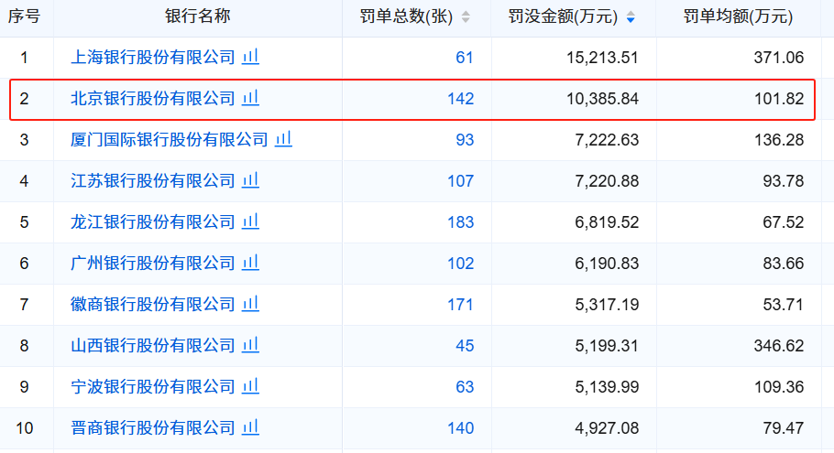Screen dimensions: 834x453
Task: Select the amount 6,819.52
Action: tap(607, 222)
